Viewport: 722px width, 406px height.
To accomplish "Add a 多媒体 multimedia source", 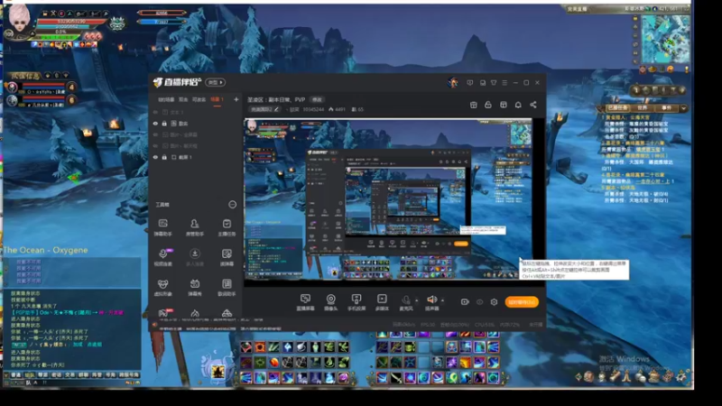I will pyautogui.click(x=382, y=302).
